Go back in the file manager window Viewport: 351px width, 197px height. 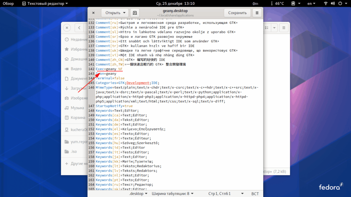[x=79, y=28]
